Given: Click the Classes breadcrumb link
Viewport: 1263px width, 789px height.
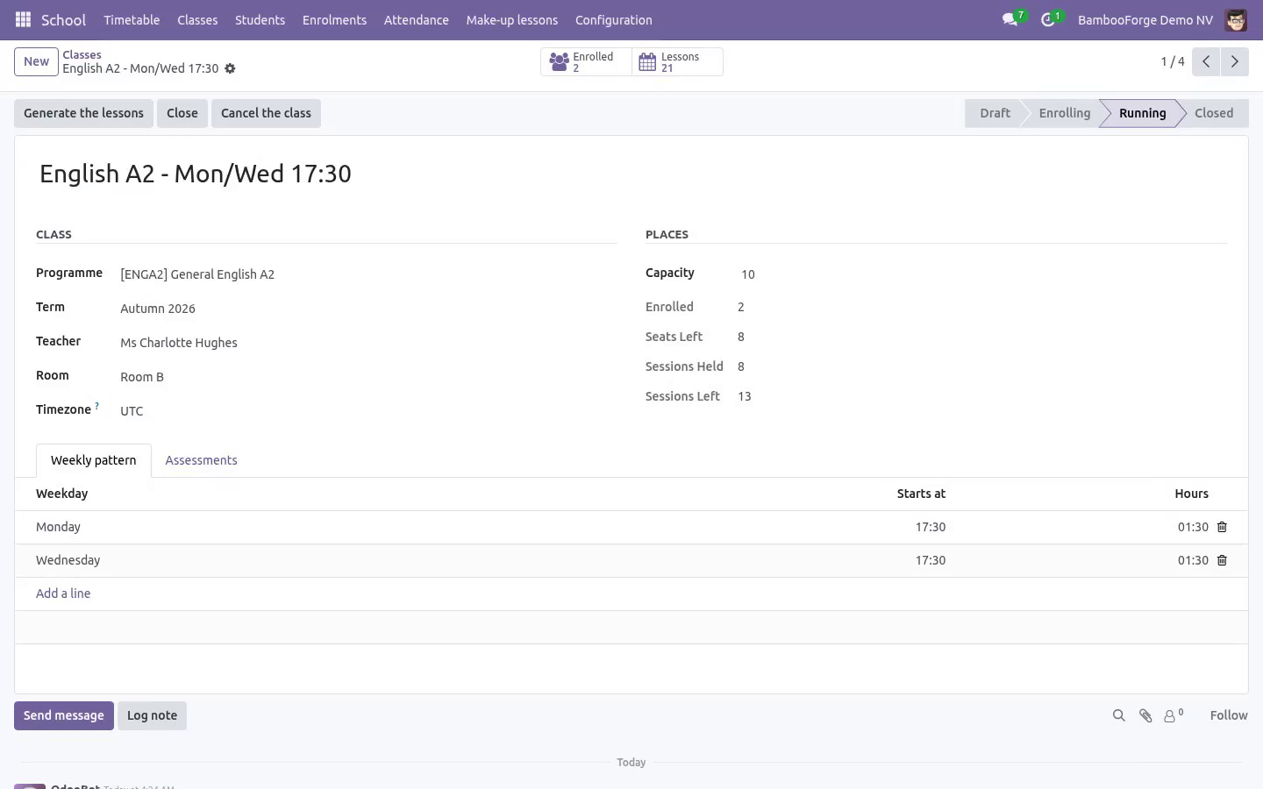Looking at the screenshot, I should [x=82, y=54].
